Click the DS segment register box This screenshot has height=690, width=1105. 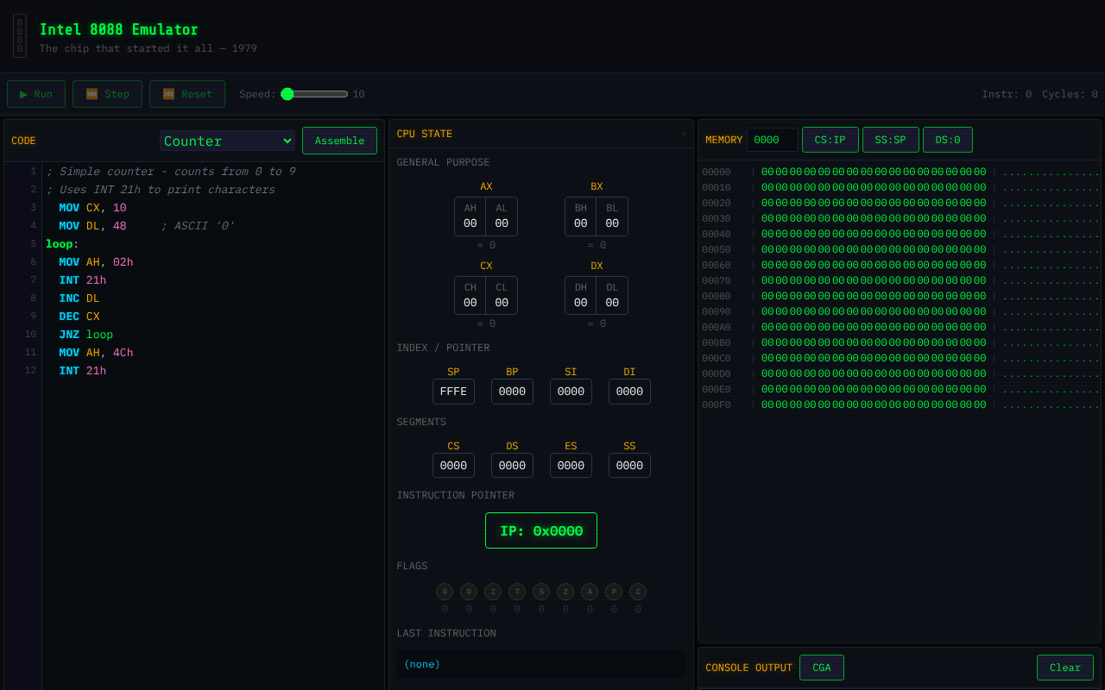click(x=512, y=466)
